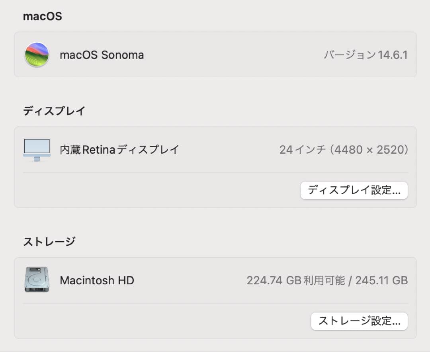Screen dimensions: 430x352
Task: Click the divider line above ストレージ設定 button
Action: coord(215,303)
